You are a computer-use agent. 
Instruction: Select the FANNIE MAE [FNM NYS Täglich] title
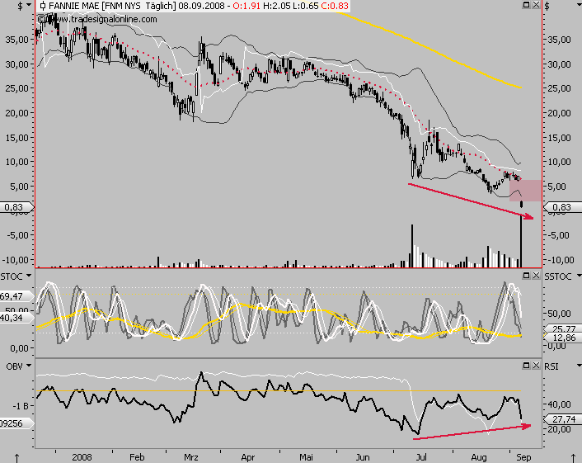click(112, 6)
